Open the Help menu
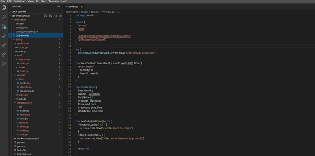Viewport: 315px width, 156px height. click(x=64, y=2)
